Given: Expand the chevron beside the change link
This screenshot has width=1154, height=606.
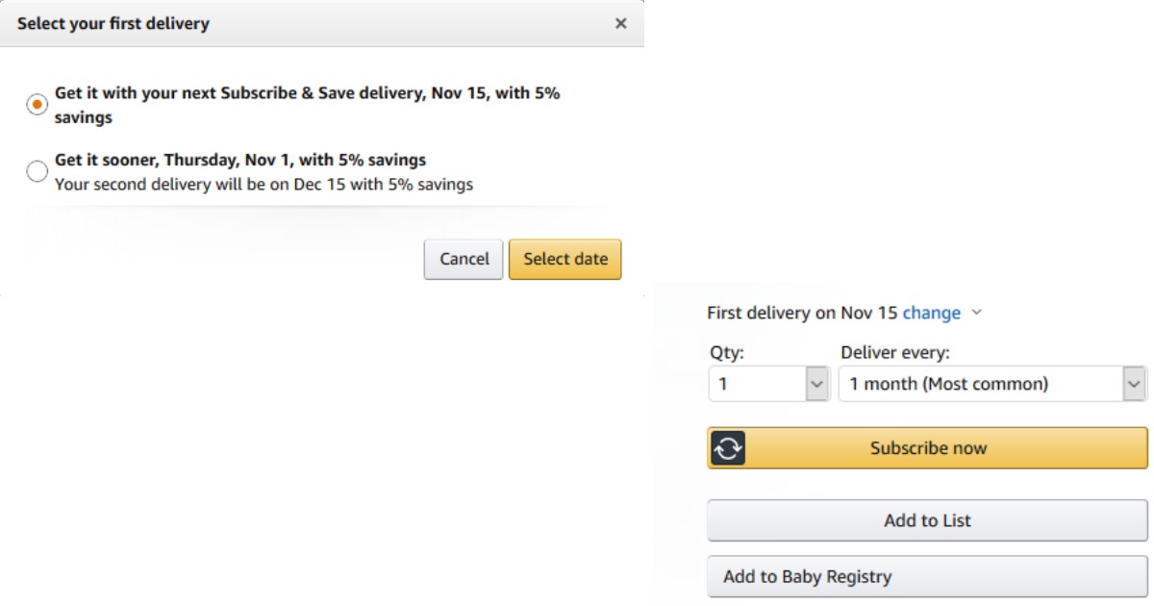Looking at the screenshot, I should pyautogui.click(x=977, y=313).
